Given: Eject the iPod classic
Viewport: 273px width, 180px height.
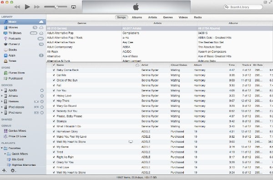Looking at the screenshot, I should coord(42,107).
